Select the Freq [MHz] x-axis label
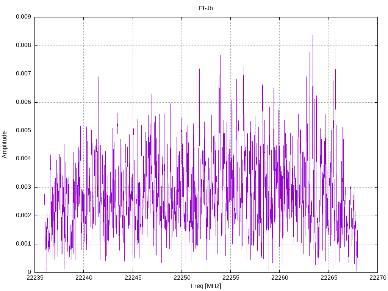The image size is (388, 291). 206,286
